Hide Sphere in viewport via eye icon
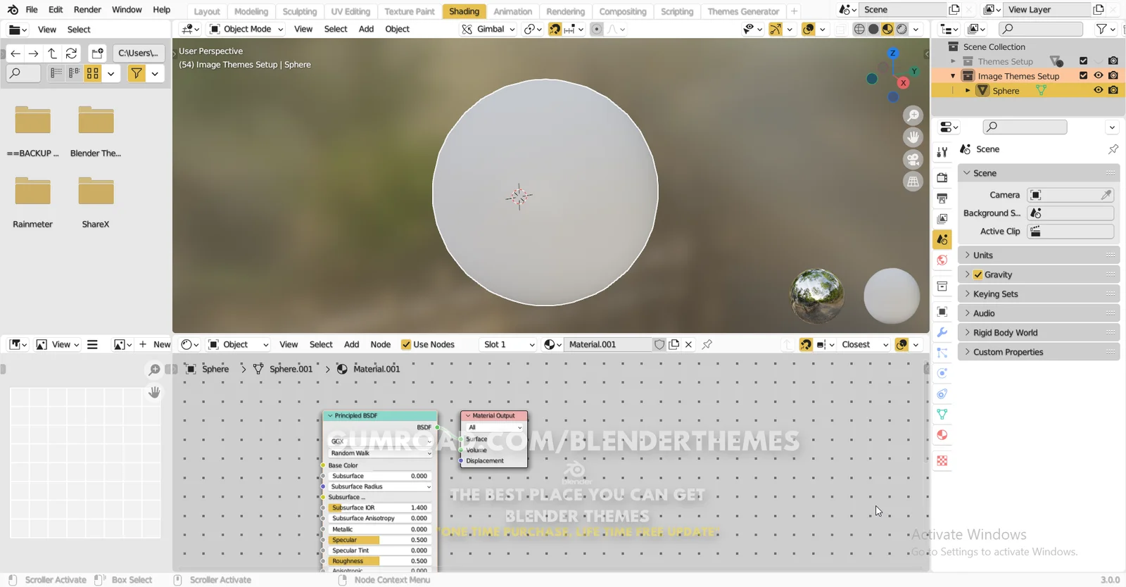Viewport: 1126px width, 587px height. tap(1098, 90)
